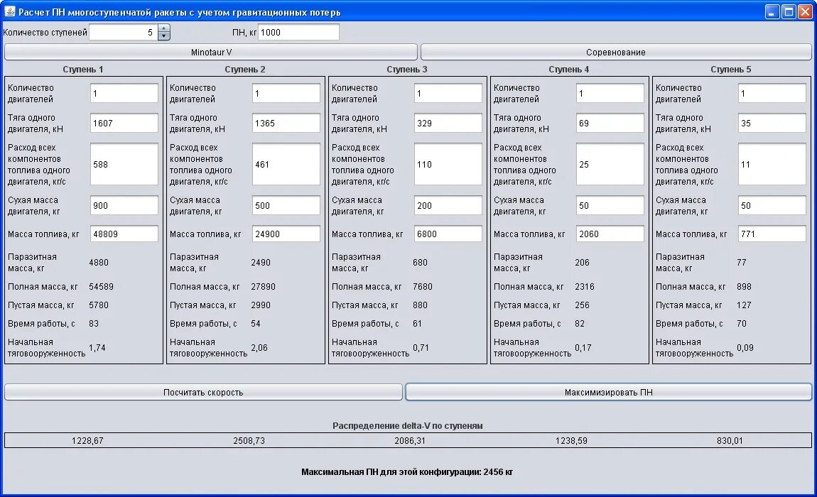Increase stage count with spinner up arrow
817x497 pixels.
tap(164, 28)
